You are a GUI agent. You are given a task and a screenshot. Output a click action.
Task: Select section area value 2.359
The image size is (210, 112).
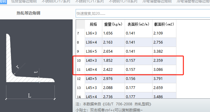(164, 61)
